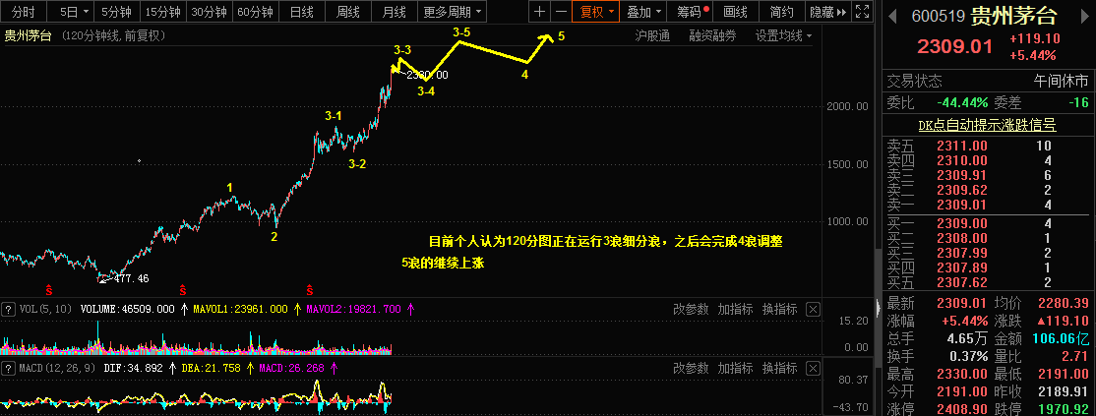Switch to the 30分钟 period tab
Screen dimensions: 1096x416
(209, 11)
